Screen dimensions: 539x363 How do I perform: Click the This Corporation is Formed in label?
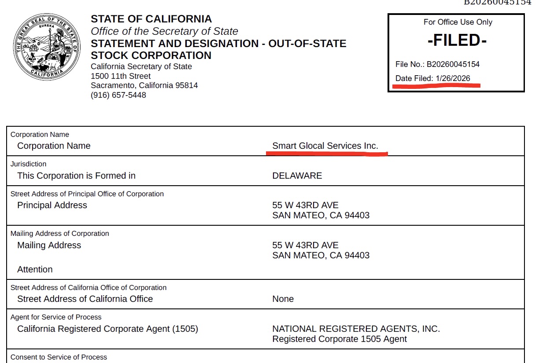click(x=76, y=176)
